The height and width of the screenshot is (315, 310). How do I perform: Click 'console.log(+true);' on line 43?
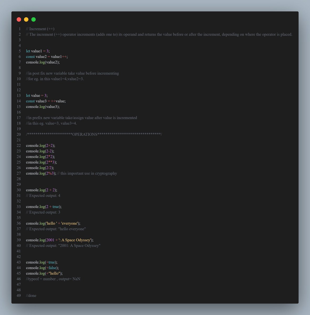click(42, 262)
